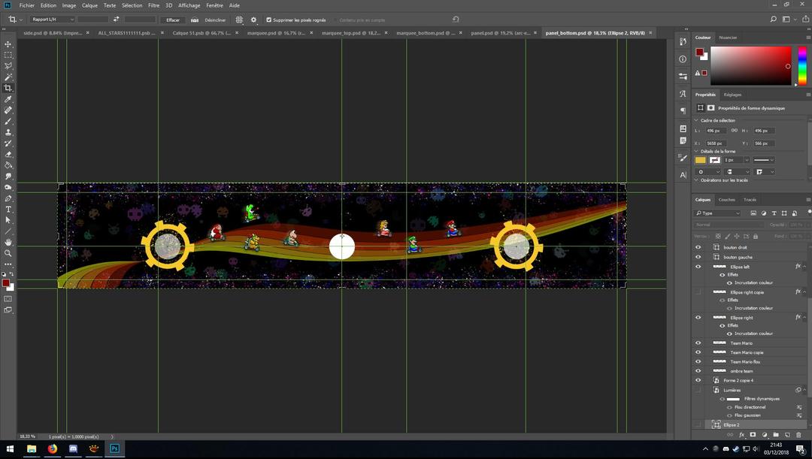Image resolution: width=812 pixels, height=459 pixels.
Task: Open the Rapport L/H ratio dropdown
Action: coord(52,19)
